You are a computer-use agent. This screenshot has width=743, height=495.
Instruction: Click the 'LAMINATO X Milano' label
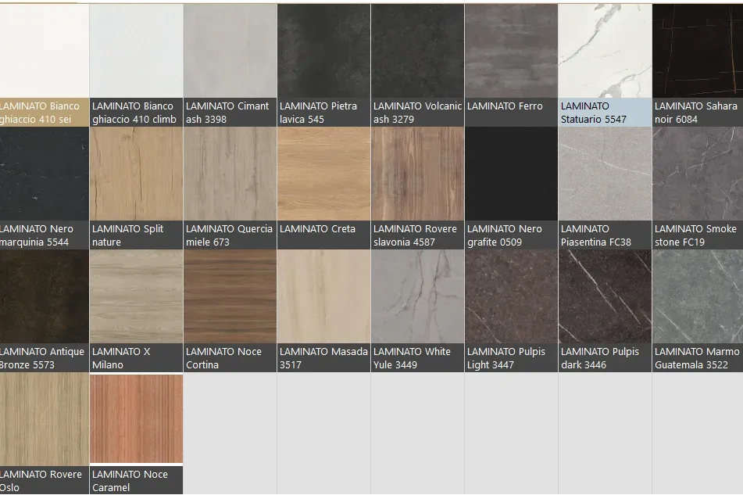[x=137, y=358]
